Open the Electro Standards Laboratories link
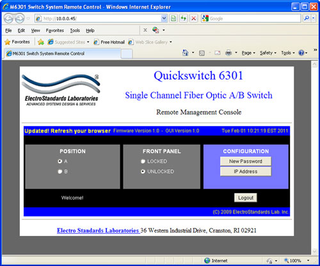Viewport: 320px width, 266px height. click(98, 231)
